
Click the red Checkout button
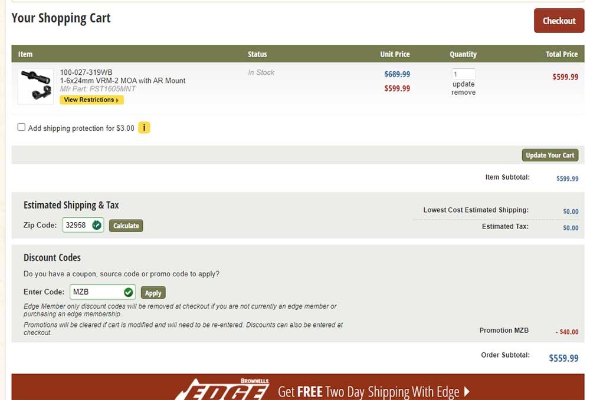[558, 21]
